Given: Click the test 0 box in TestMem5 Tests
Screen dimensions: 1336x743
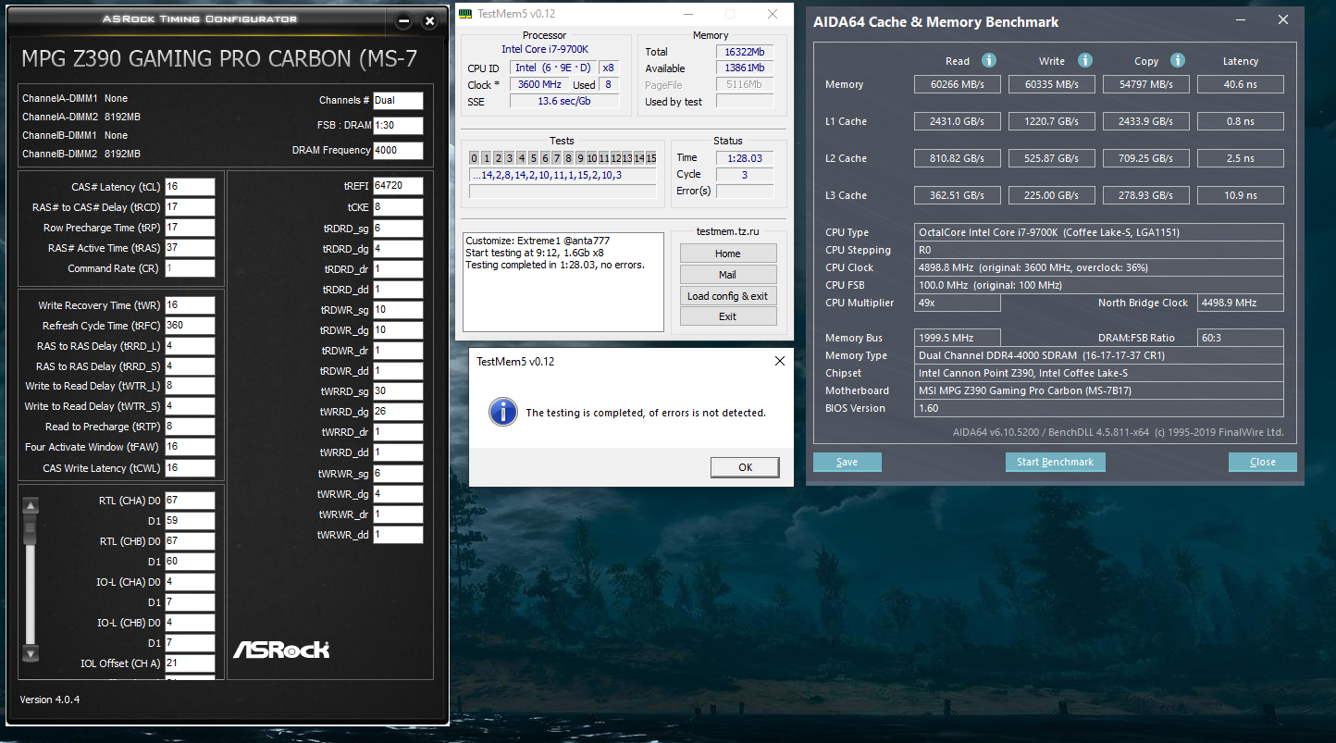Looking at the screenshot, I should 475,158.
